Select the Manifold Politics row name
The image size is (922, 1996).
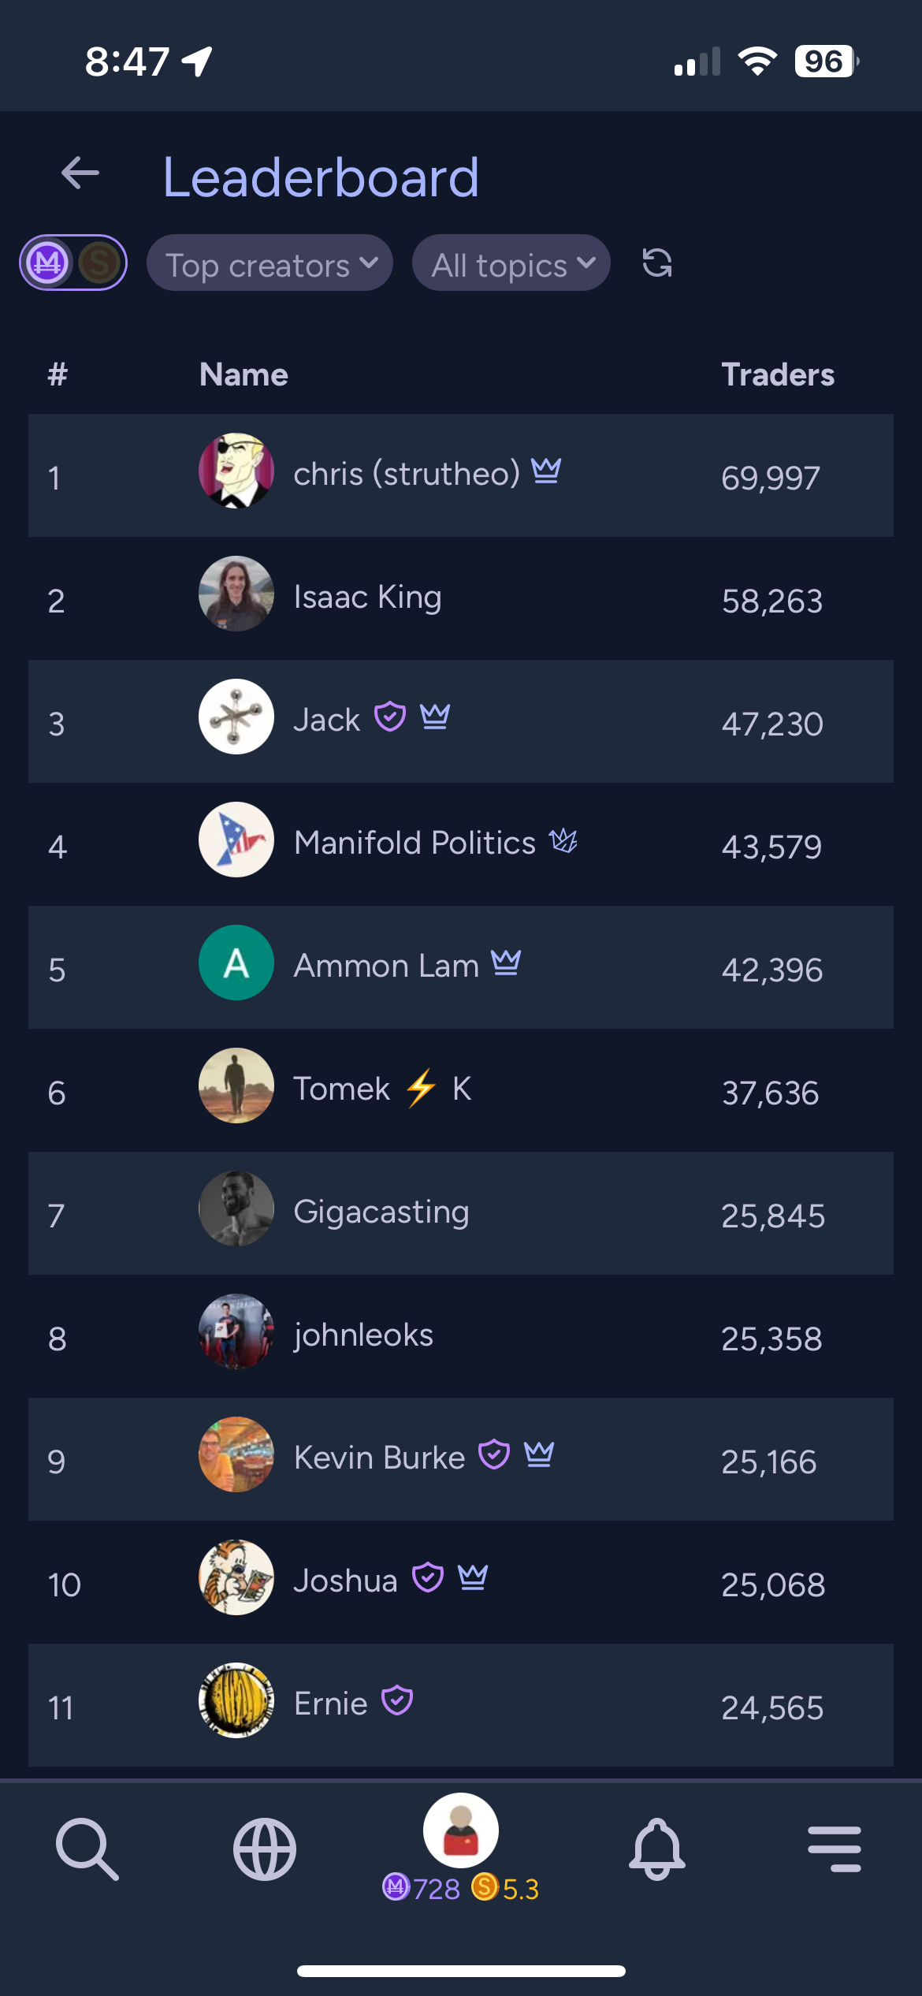415,843
